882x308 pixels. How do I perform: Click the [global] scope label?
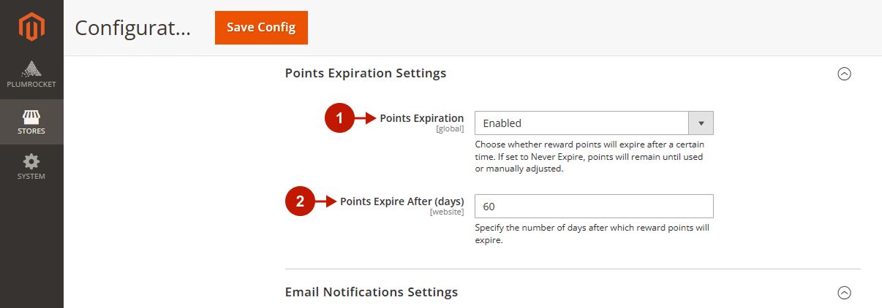(x=450, y=129)
